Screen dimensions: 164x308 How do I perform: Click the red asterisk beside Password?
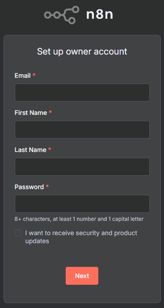click(47, 186)
